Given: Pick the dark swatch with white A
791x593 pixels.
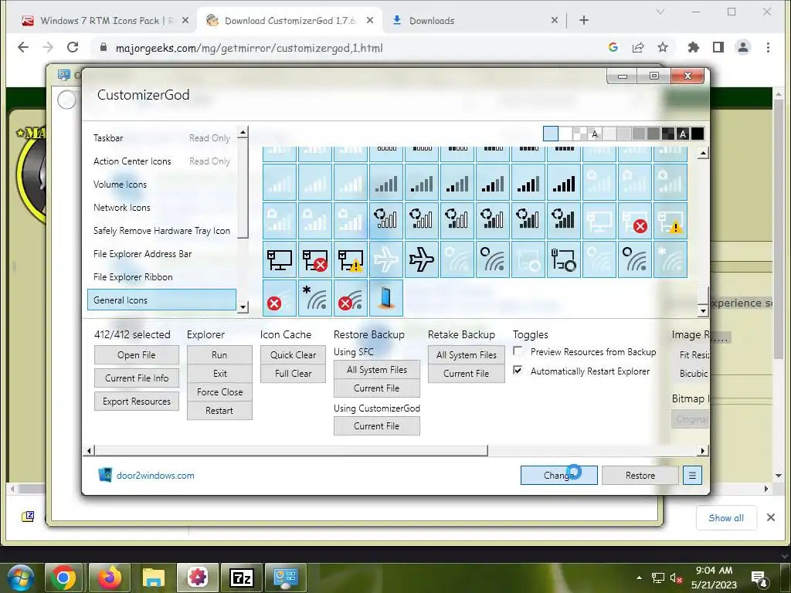Looking at the screenshot, I should 683,134.
